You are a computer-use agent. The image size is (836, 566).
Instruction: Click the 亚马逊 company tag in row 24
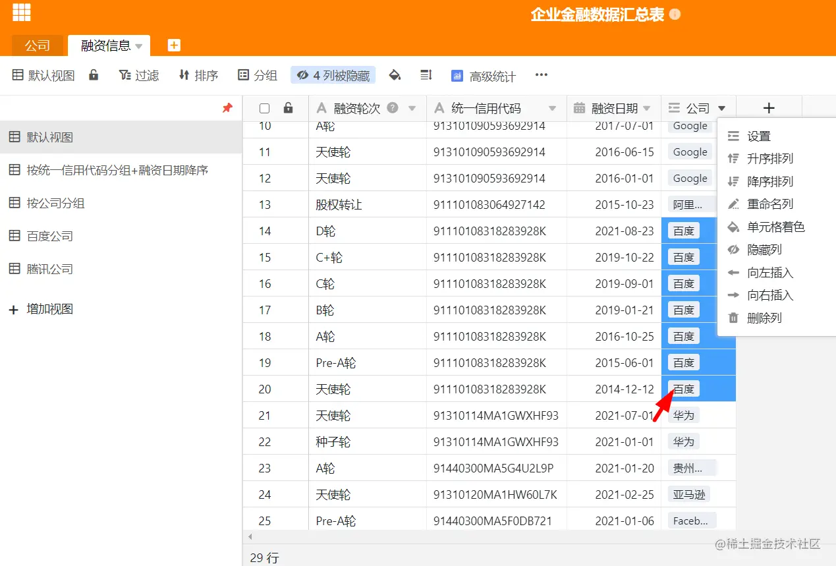click(690, 494)
